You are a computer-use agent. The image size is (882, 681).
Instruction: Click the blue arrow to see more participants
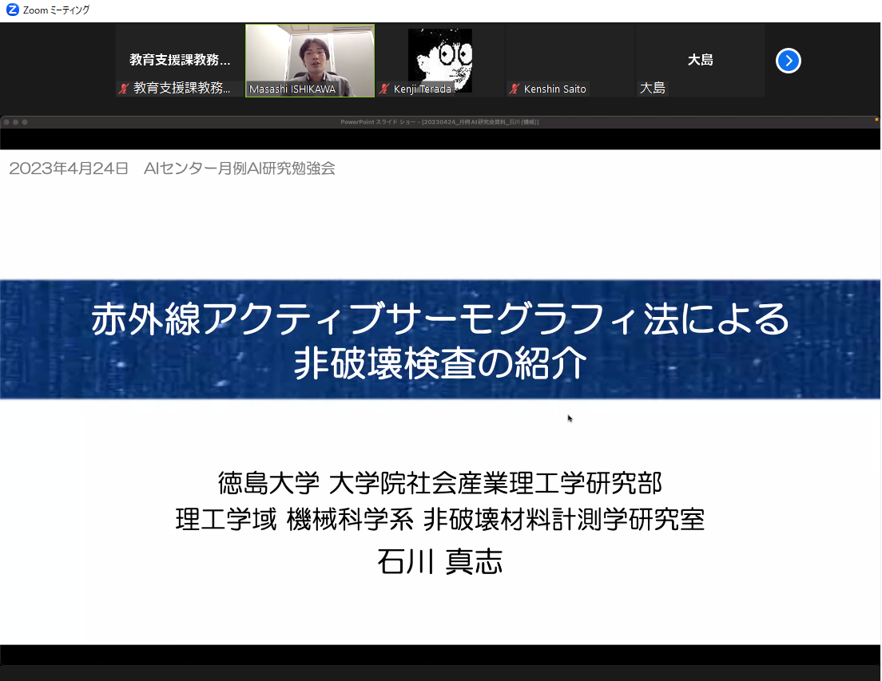coord(788,61)
